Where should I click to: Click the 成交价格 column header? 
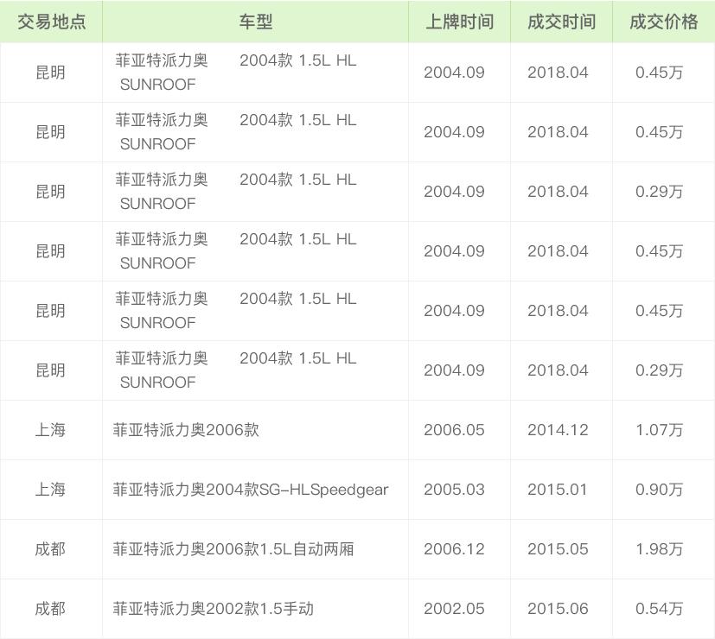663,22
